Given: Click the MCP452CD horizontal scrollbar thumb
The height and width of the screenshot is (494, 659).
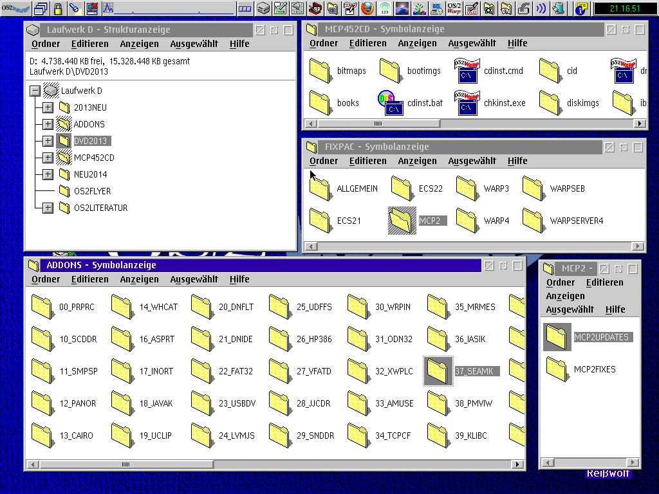Looking at the screenshot, I should (378, 123).
